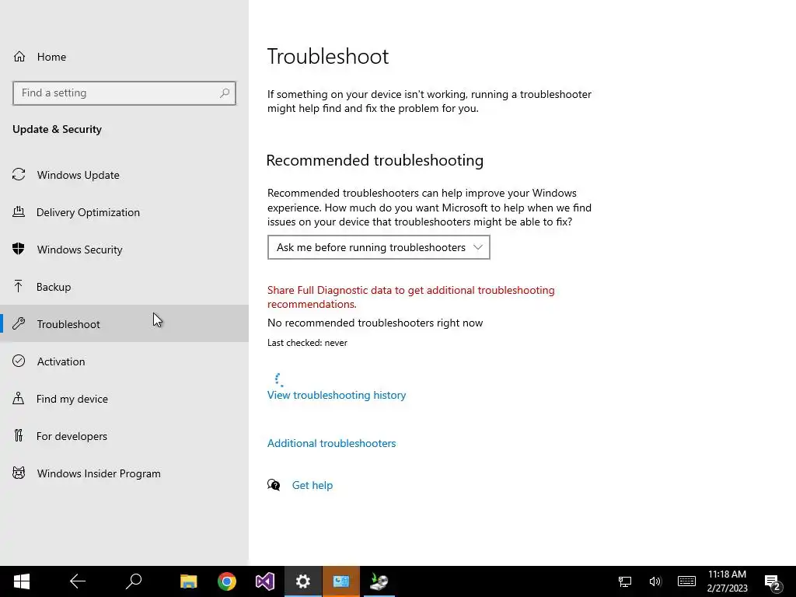This screenshot has height=597, width=796.
Task: Launch Google Chrome from the taskbar
Action: [x=227, y=581]
